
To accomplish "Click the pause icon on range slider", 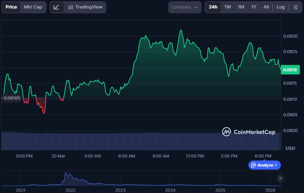I will (x=281, y=178).
